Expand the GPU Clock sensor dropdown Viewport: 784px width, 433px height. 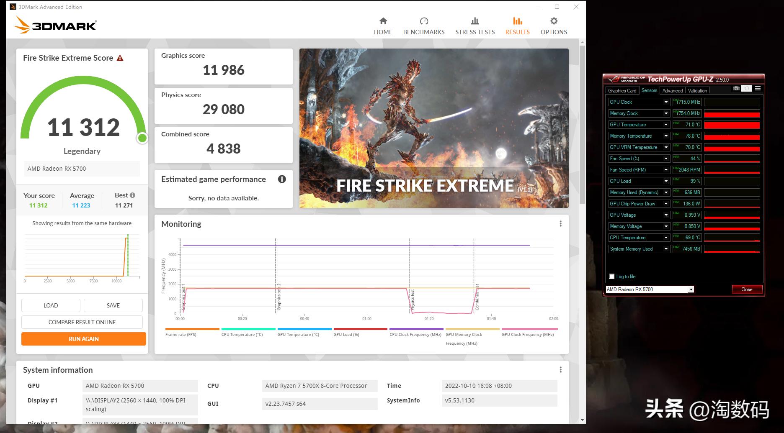(666, 102)
